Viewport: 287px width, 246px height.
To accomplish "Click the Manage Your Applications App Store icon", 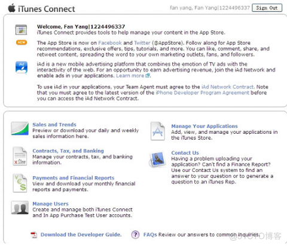I will [x=158, y=131].
